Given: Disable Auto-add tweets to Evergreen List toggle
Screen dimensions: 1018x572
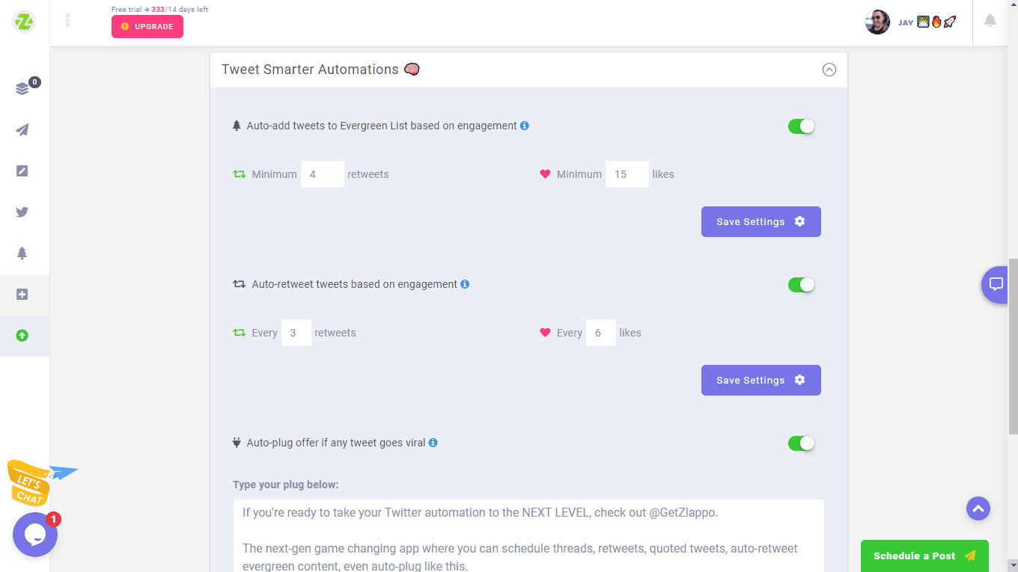Looking at the screenshot, I should [x=801, y=126].
